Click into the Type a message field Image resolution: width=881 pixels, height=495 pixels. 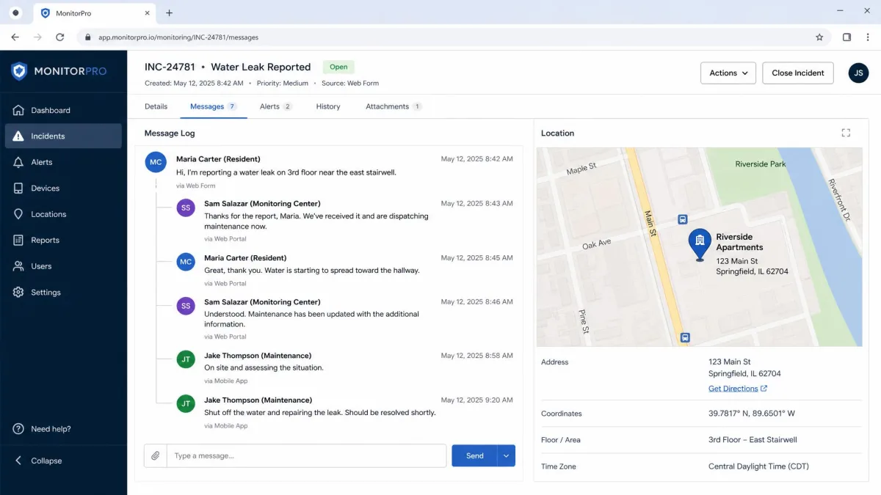(306, 455)
